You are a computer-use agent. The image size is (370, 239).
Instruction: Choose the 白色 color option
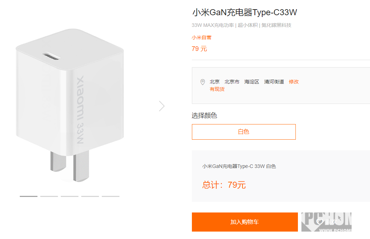click(244, 132)
